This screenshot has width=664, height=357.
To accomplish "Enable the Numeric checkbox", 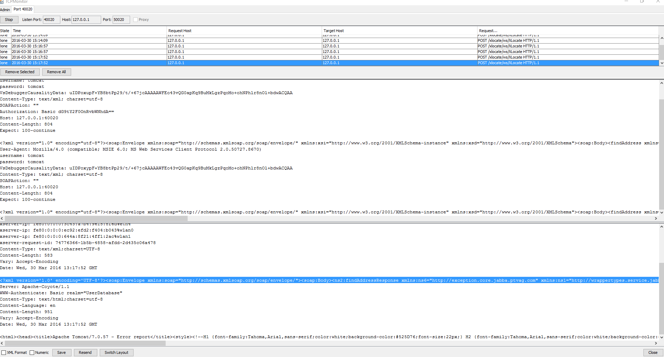I will pyautogui.click(x=32, y=352).
